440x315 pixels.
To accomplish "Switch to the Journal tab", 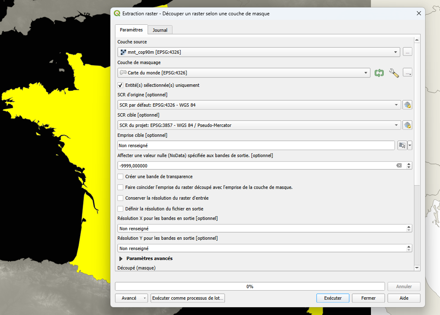I will click(160, 30).
